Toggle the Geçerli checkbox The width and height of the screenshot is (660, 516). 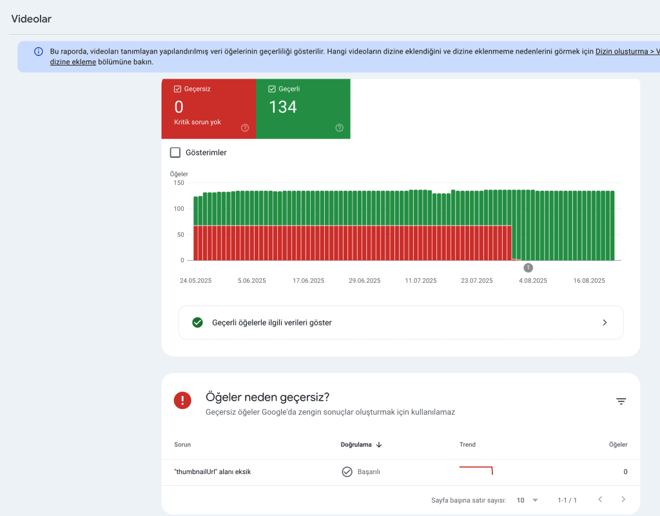click(272, 89)
